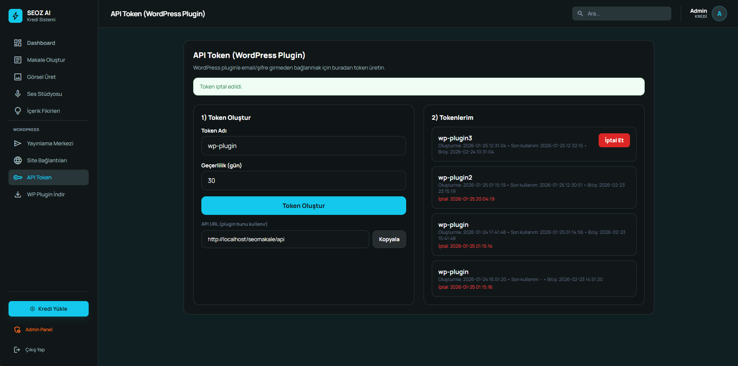This screenshot has width=738, height=366.
Task: Click the Yayınlama Merkezi send icon
Action: click(18, 143)
